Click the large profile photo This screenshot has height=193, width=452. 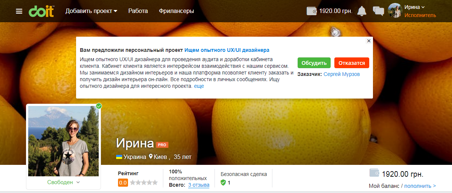[x=63, y=141]
